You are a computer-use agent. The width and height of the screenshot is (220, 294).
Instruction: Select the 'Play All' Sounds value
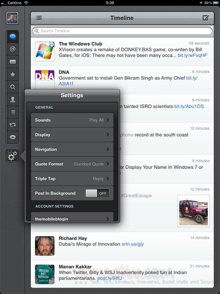(96, 120)
